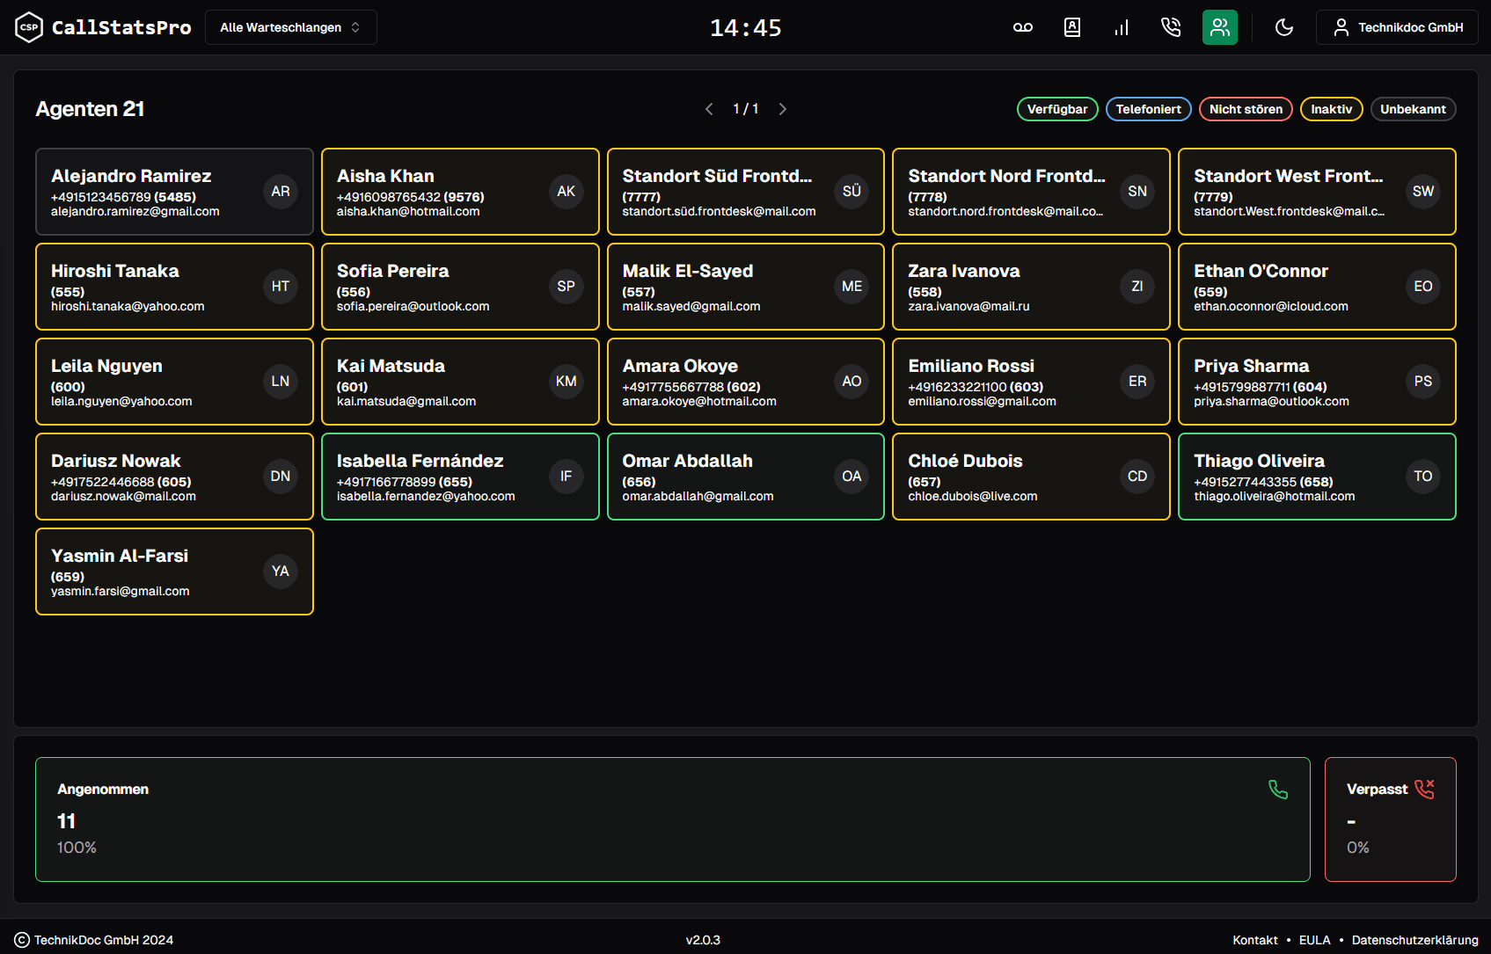This screenshot has width=1491, height=954.
Task: Open the Datenschutzerklärung footer link
Action: (x=1414, y=940)
